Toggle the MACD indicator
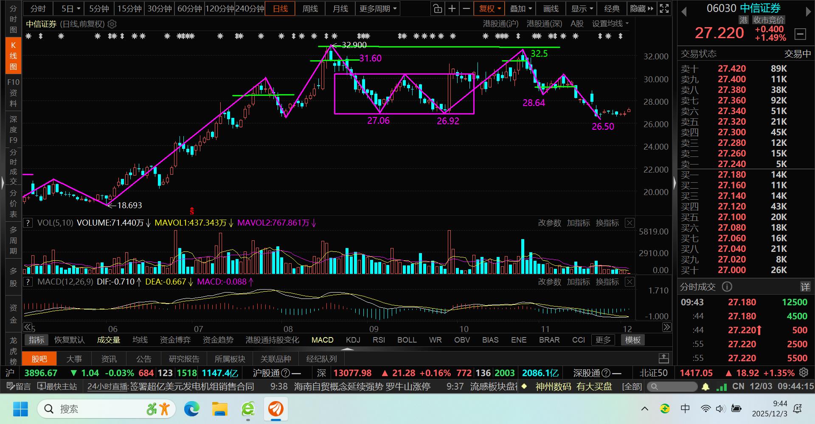Image resolution: width=815 pixels, height=424 pixels. tap(322, 340)
